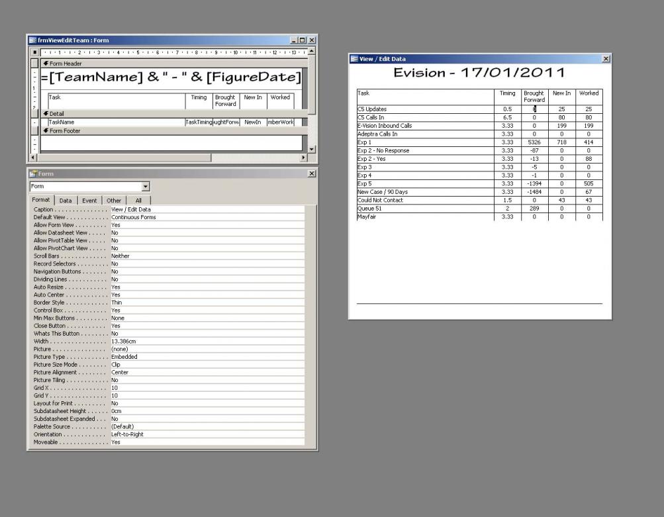This screenshot has width=664, height=517.
Task: Click the design window horizontal scrollbar thumb
Action: (124, 158)
